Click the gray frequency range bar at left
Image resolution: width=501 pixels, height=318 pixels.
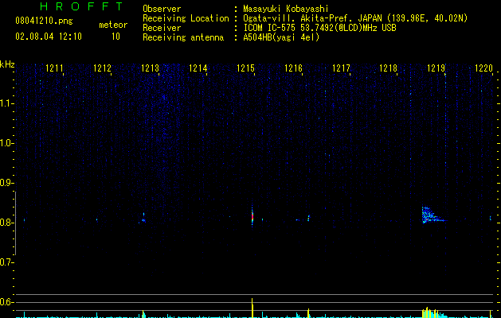click(15, 223)
